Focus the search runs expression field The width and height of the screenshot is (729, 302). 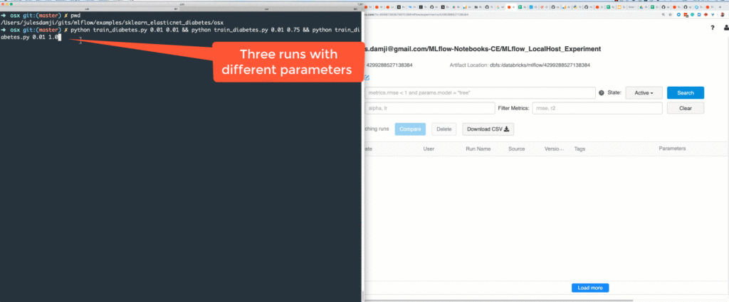479,93
